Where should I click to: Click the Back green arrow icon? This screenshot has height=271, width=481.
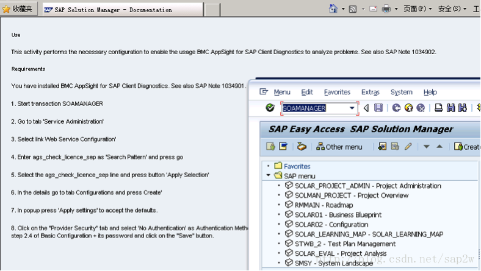coord(396,108)
